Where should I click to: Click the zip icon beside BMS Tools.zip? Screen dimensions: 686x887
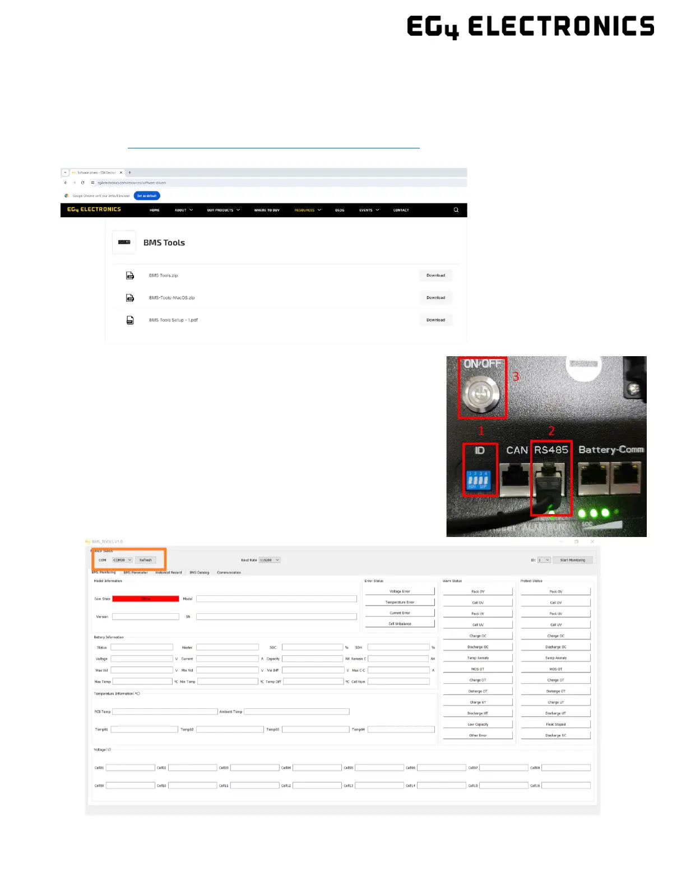130,276
